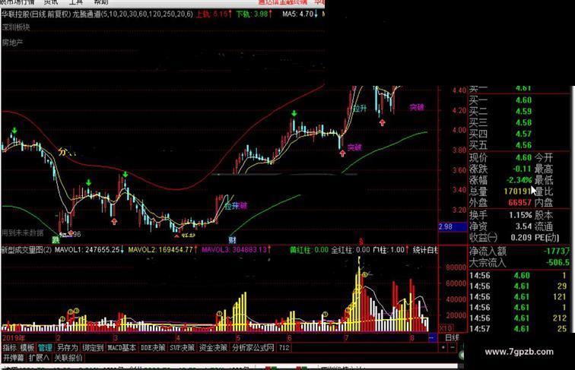The image size is (575, 370).
Task: Click the MAVOL1 value in the volume header
Action: pyautogui.click(x=89, y=250)
